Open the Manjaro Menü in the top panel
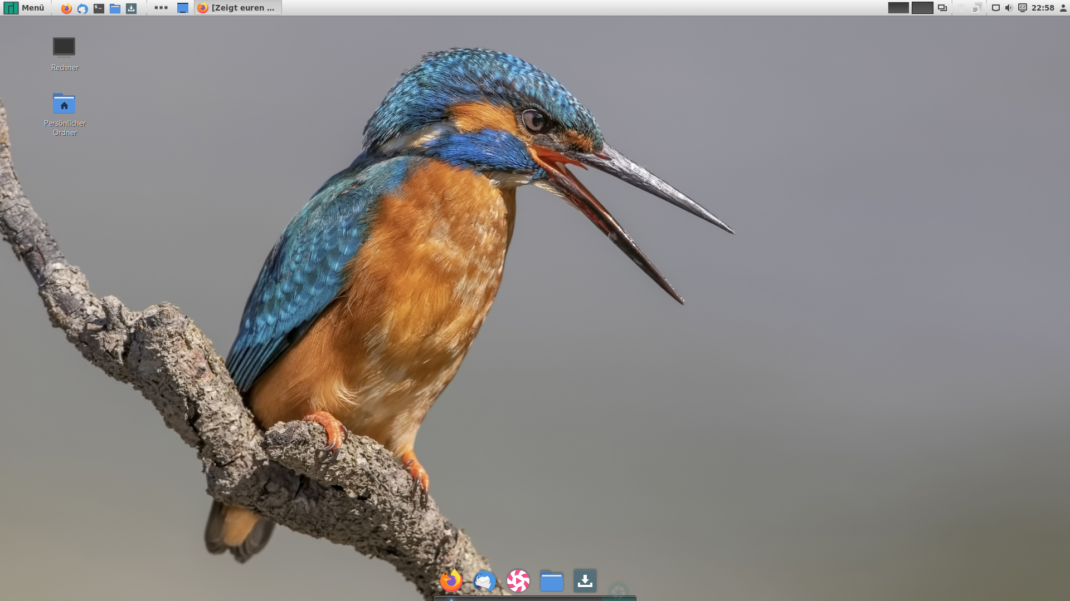The width and height of the screenshot is (1070, 601). (24, 8)
